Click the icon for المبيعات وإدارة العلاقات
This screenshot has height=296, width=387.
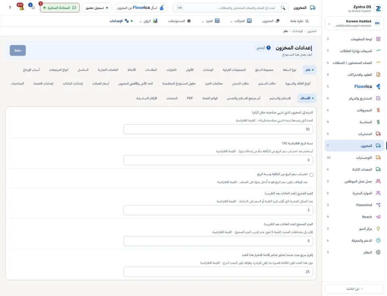(x=378, y=51)
